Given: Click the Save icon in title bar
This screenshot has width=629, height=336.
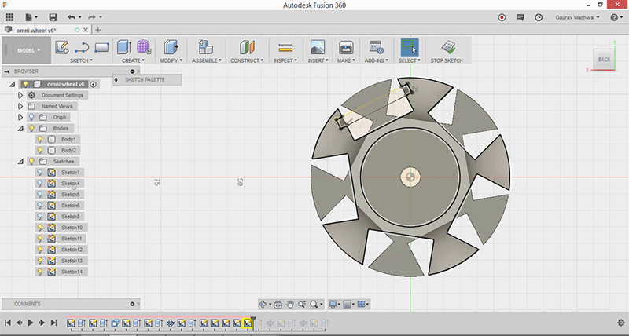Looking at the screenshot, I should point(53,16).
